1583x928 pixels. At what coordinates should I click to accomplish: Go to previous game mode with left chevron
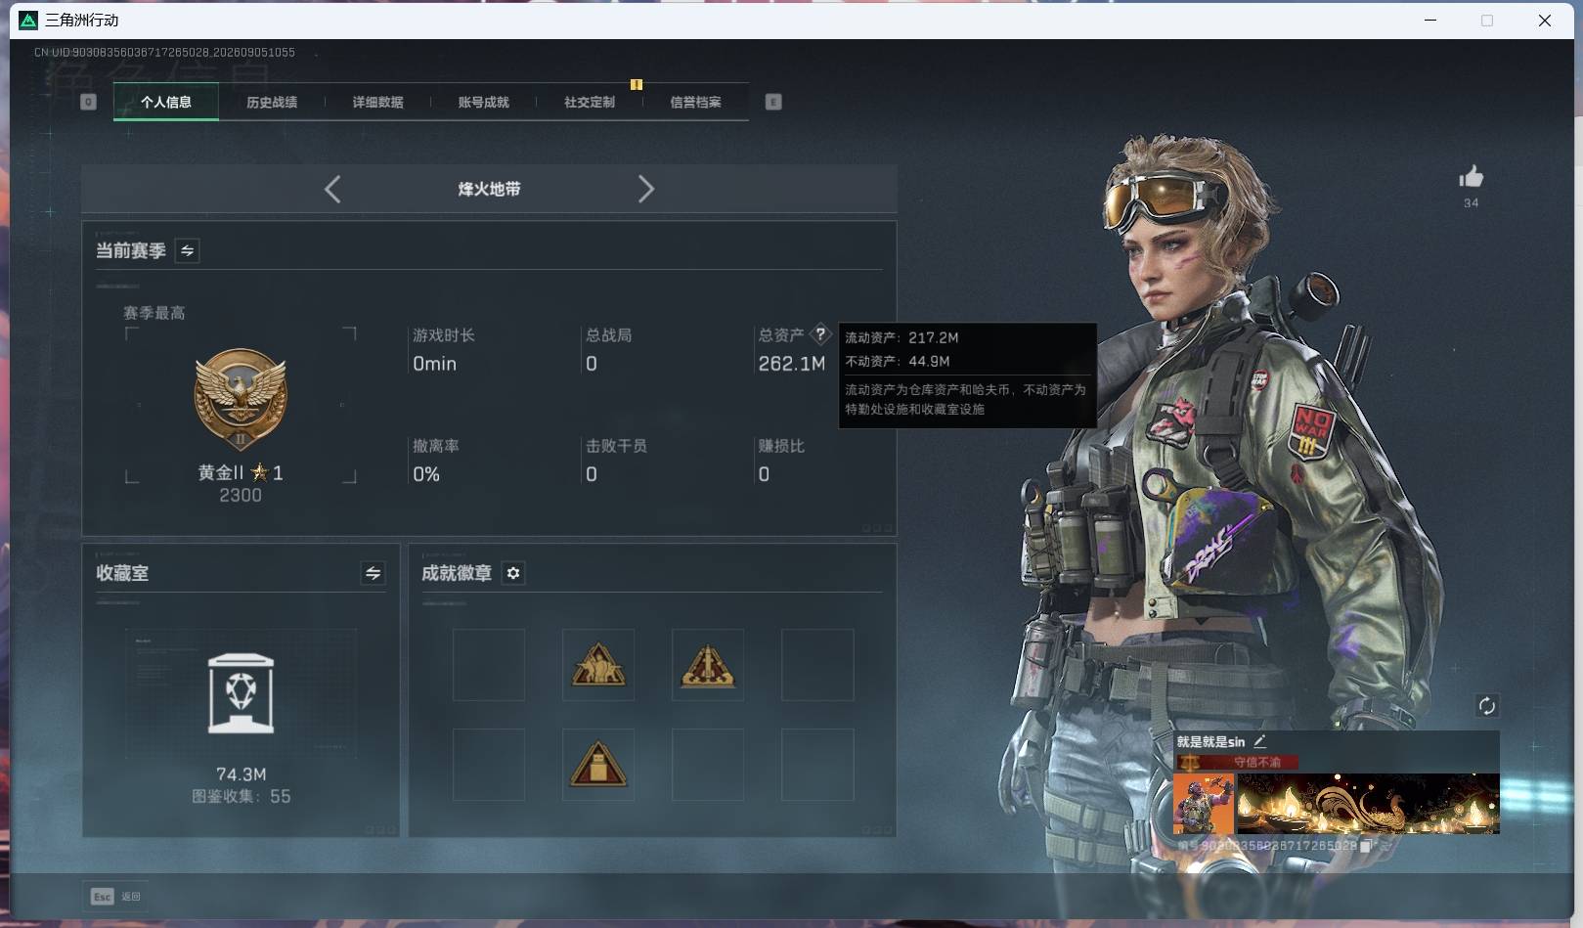[332, 189]
